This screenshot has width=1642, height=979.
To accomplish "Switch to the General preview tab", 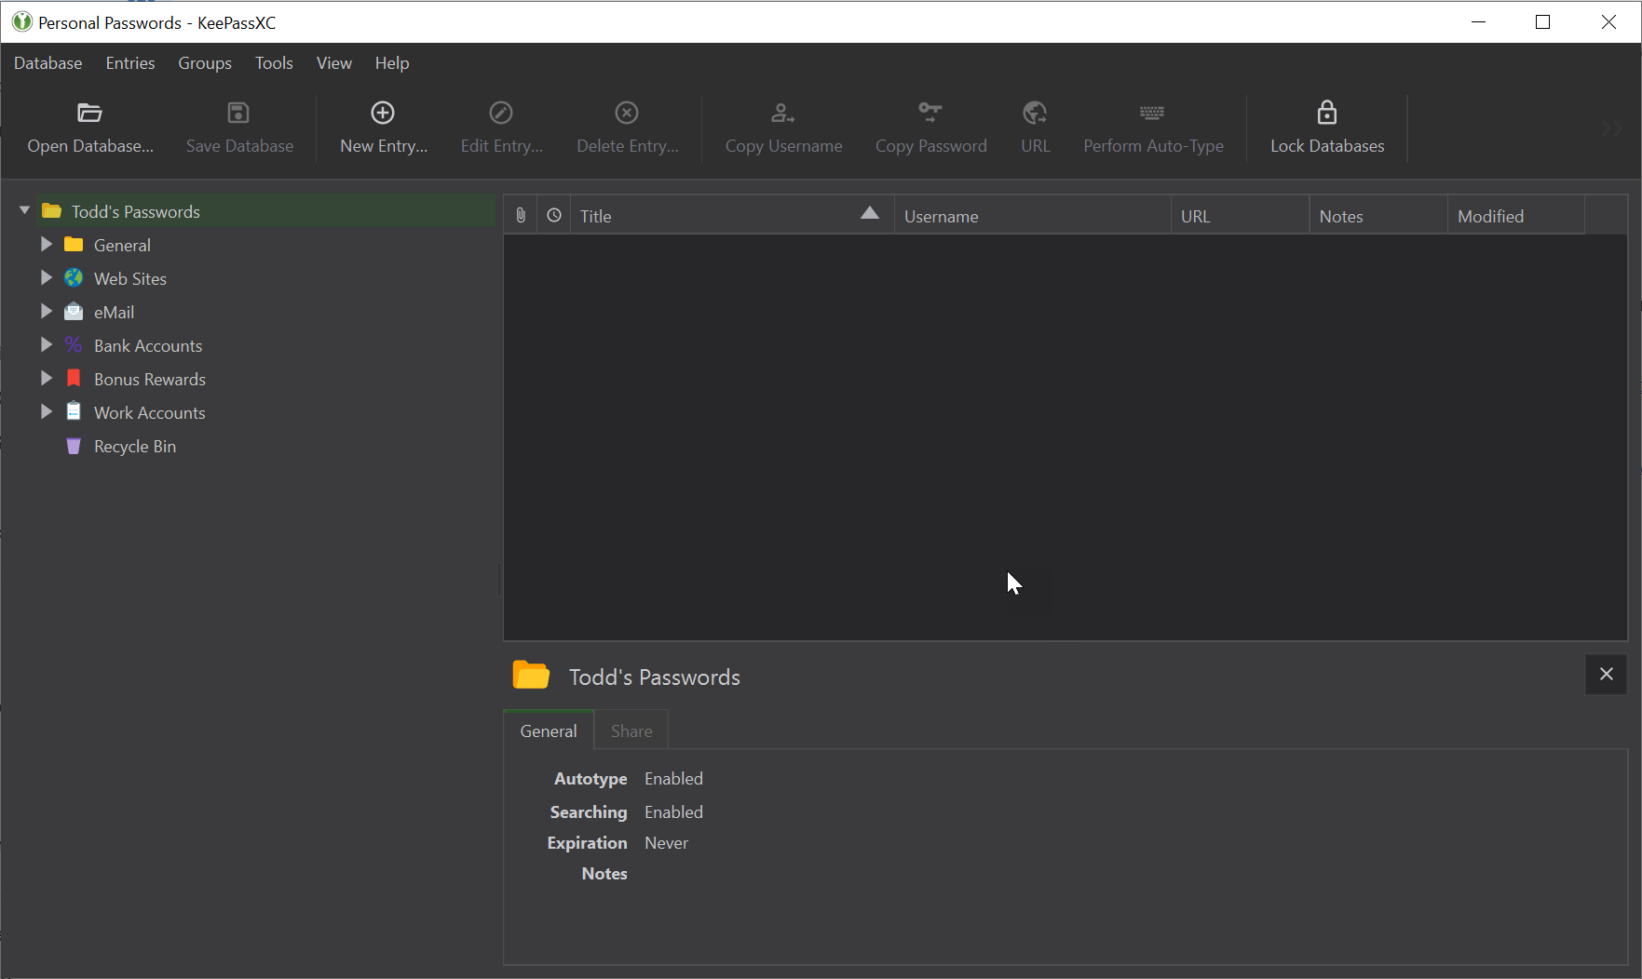I will pos(549,731).
